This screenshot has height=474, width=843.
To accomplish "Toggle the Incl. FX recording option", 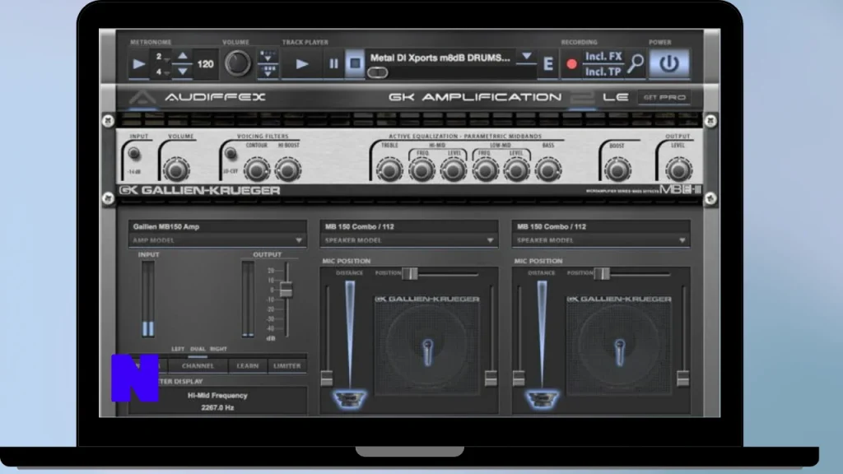I will (x=603, y=57).
